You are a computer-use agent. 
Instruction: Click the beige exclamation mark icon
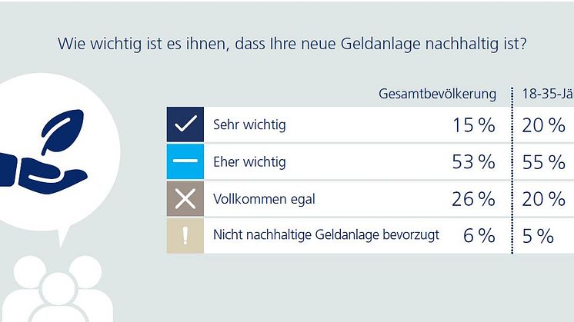coord(185,235)
